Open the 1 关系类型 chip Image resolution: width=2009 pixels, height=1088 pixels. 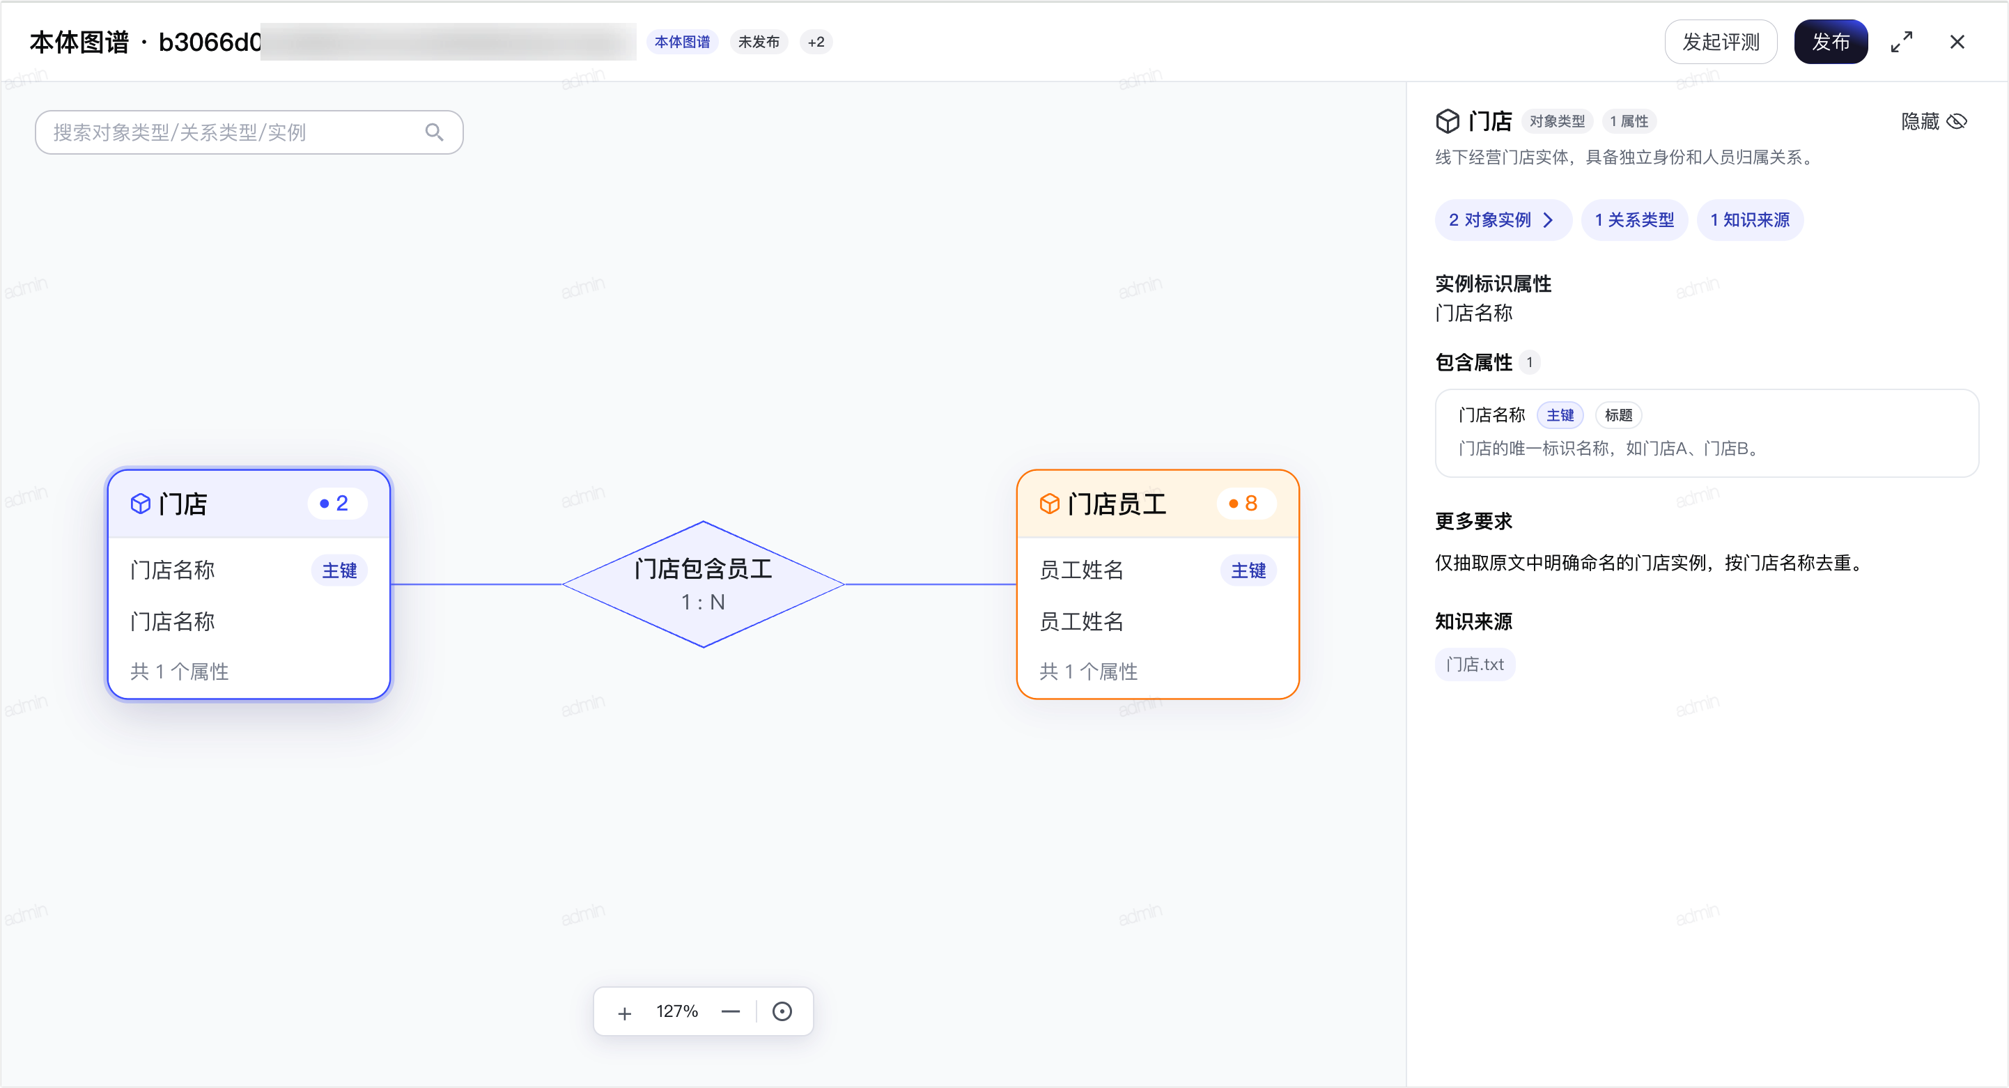1634,220
